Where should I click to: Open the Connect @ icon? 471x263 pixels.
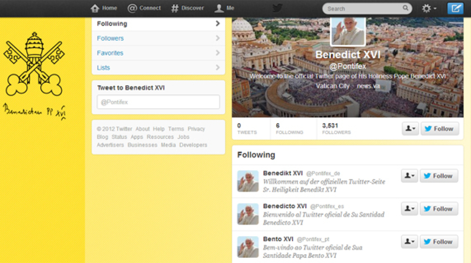click(132, 8)
